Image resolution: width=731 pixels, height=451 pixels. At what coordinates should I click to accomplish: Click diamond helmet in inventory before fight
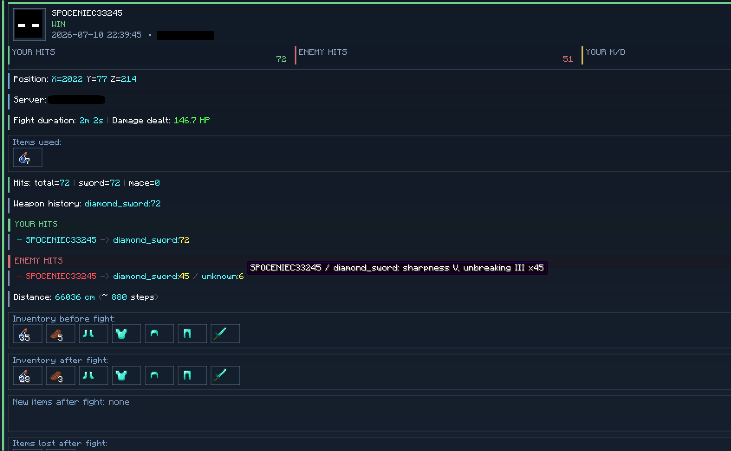(159, 334)
